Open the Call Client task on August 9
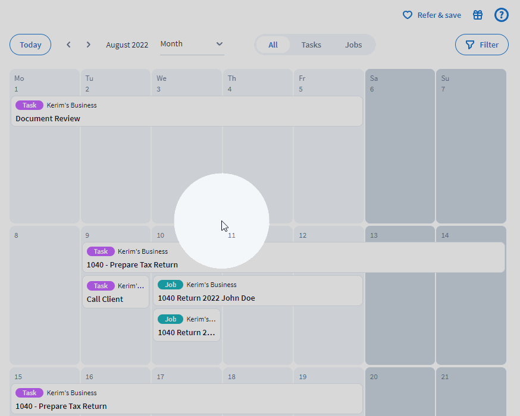Screen dimensions: 520x416 click(115, 299)
